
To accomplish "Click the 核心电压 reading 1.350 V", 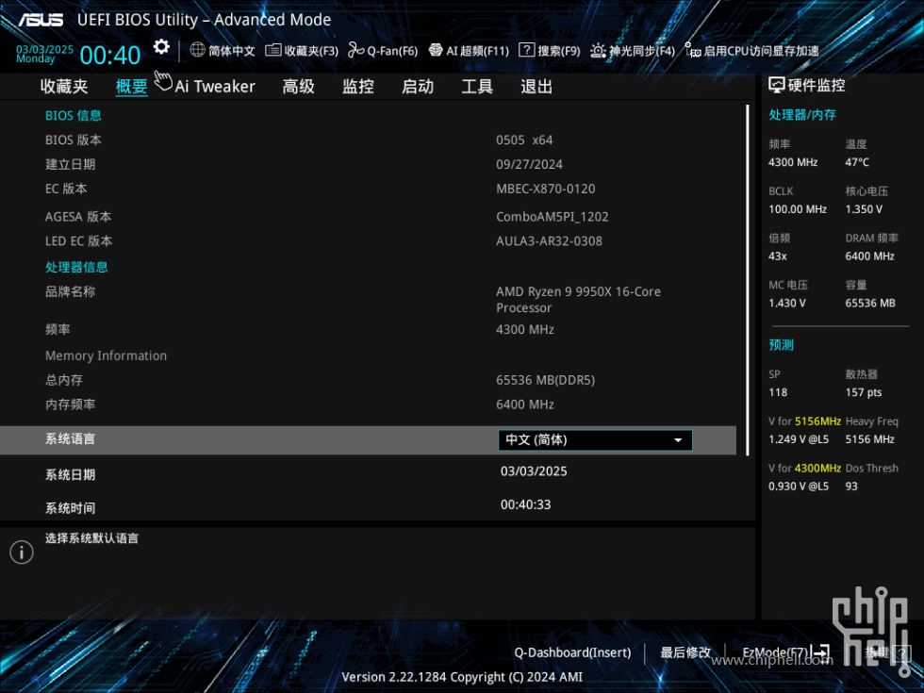I will (x=864, y=209).
